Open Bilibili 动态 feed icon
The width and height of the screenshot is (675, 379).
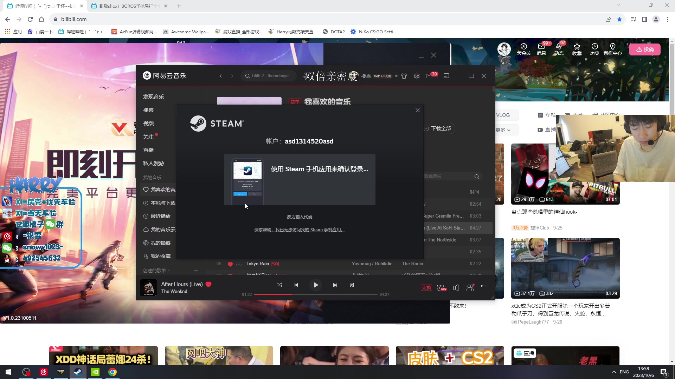[559, 49]
